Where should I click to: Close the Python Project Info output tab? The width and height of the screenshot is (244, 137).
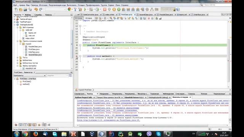[x=94, y=97]
